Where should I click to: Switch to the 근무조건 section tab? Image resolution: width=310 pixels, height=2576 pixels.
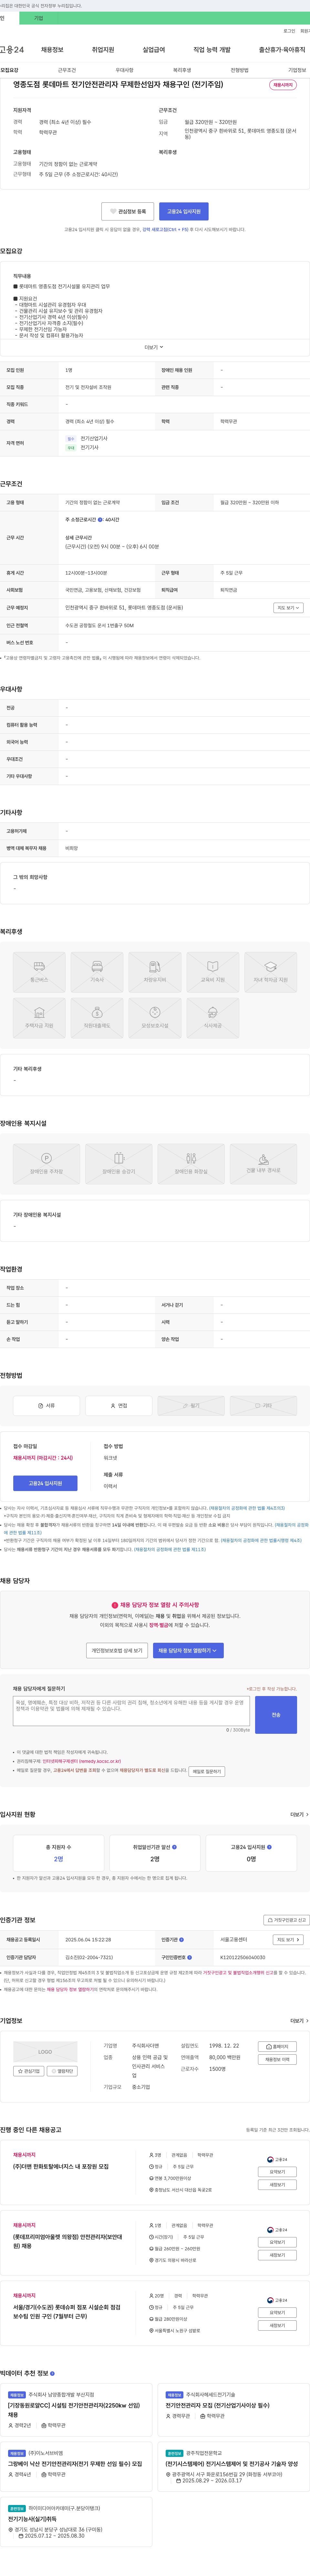pyautogui.click(x=67, y=70)
